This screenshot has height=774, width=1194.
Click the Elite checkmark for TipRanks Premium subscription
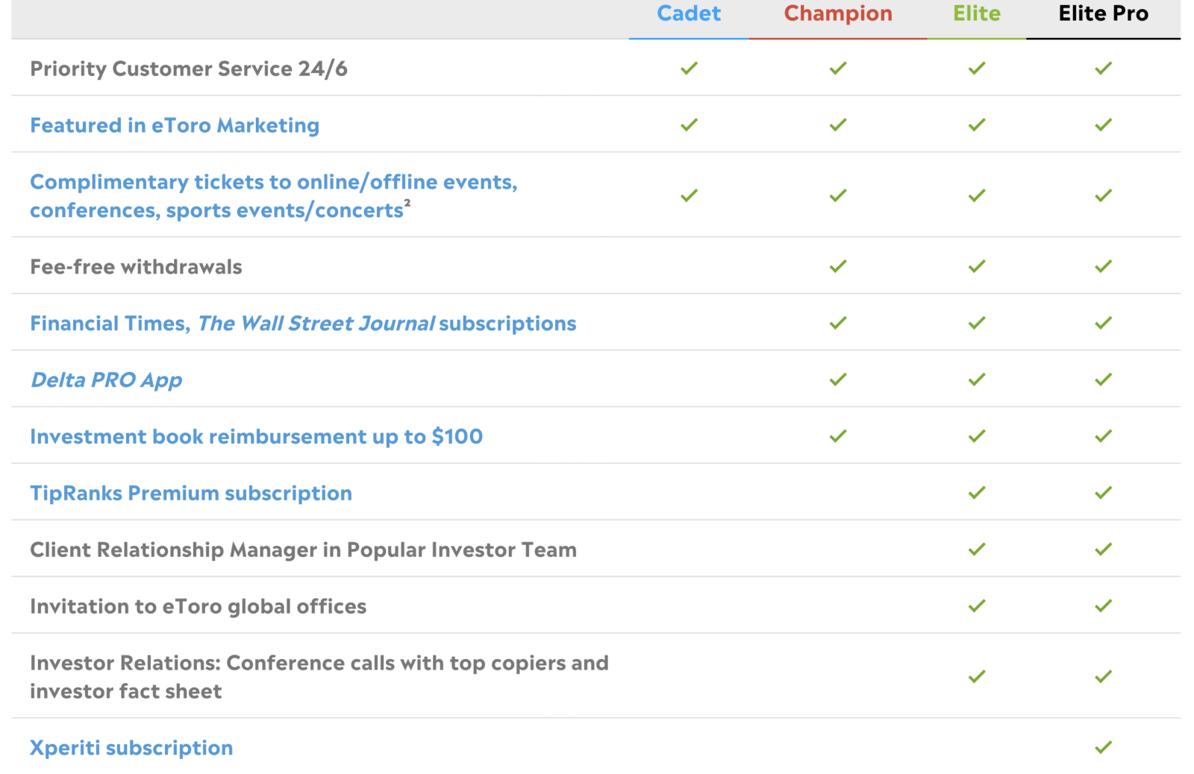[975, 493]
